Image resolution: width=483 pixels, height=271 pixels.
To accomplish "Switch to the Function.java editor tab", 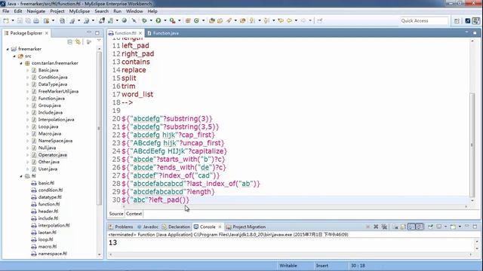I will point(163,33).
